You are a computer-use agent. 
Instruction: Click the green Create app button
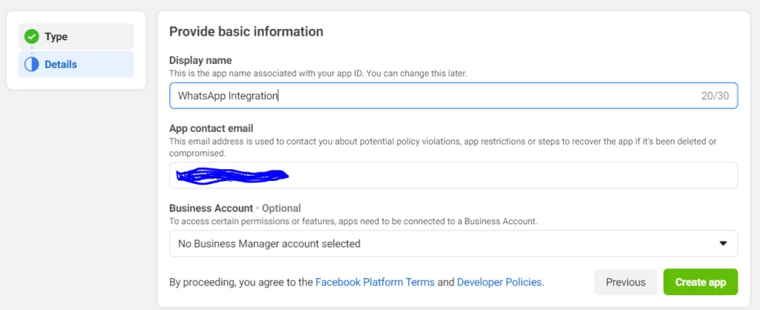[701, 282]
